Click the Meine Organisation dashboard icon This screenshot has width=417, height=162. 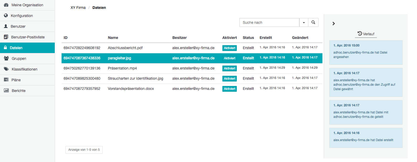coord(6,5)
